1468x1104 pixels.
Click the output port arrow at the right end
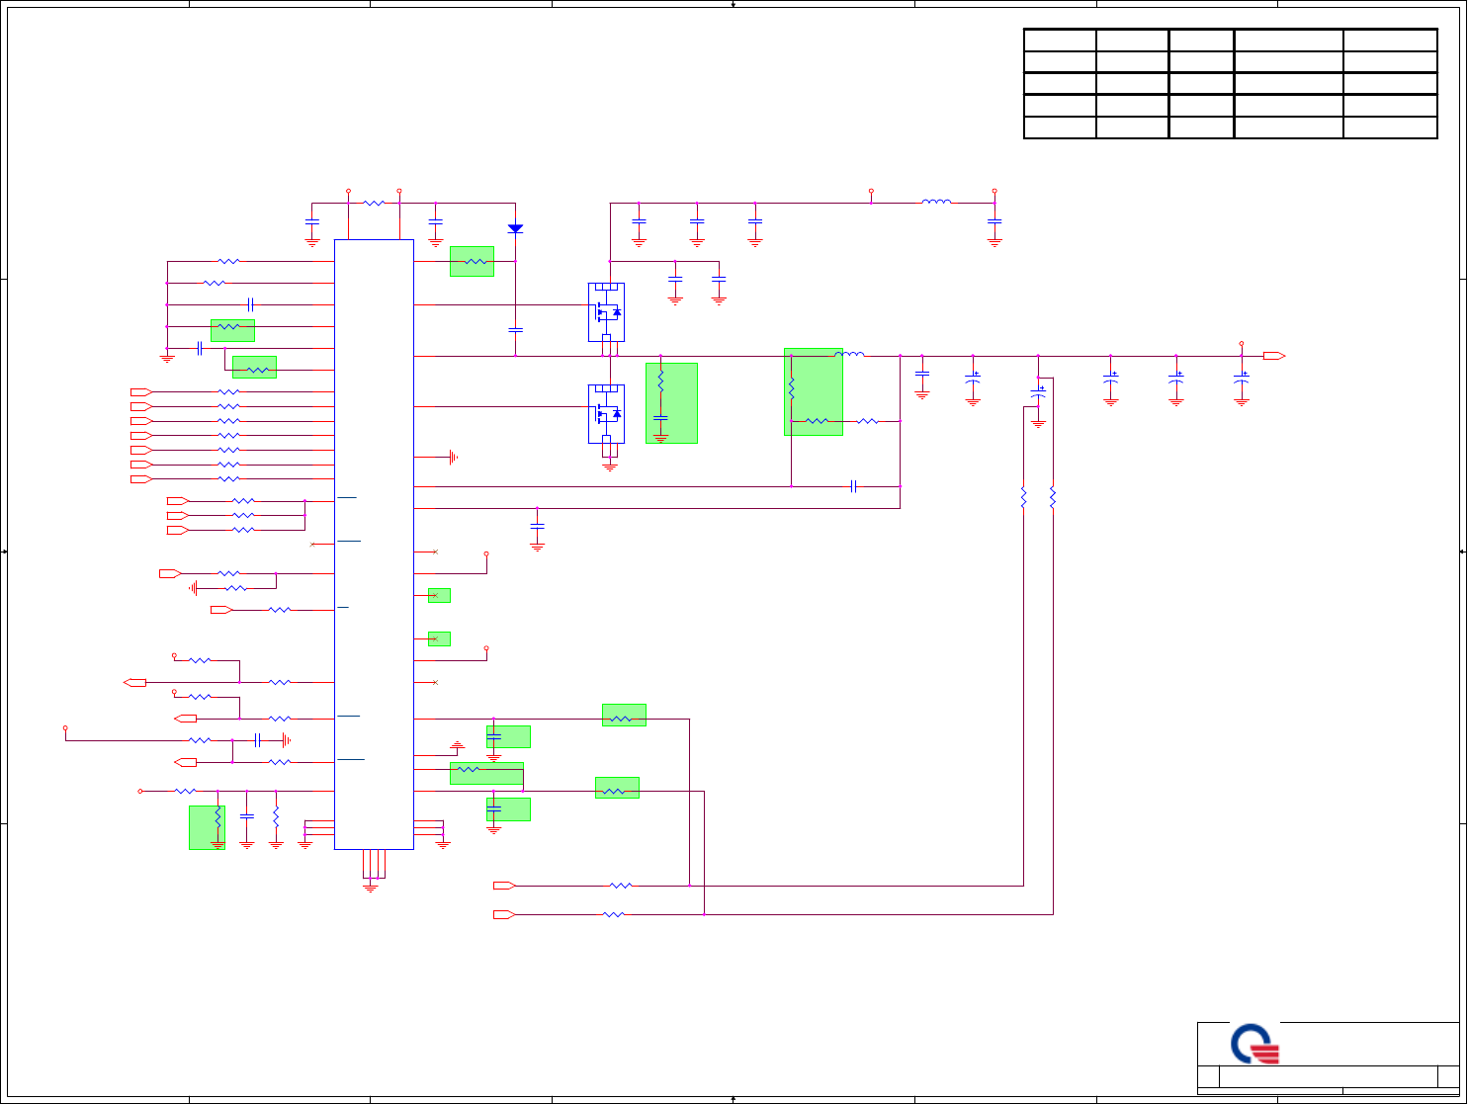[x=1274, y=356]
